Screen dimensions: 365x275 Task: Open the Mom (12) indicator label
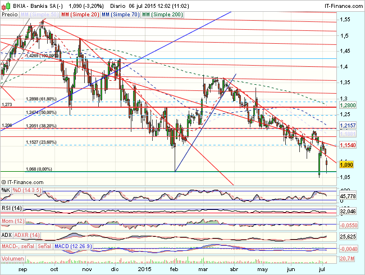[x=13, y=221]
